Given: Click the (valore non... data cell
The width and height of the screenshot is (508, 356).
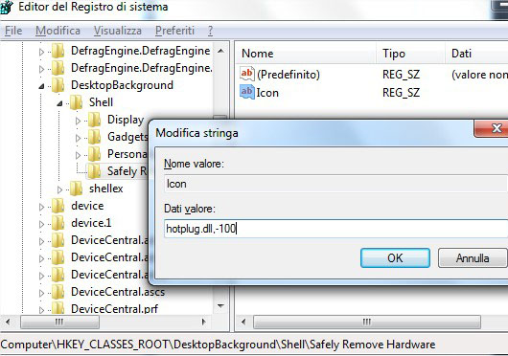Looking at the screenshot, I should click(x=479, y=75).
